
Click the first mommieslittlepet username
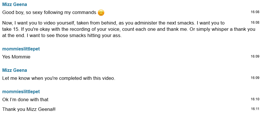pyautogui.click(x=21, y=49)
